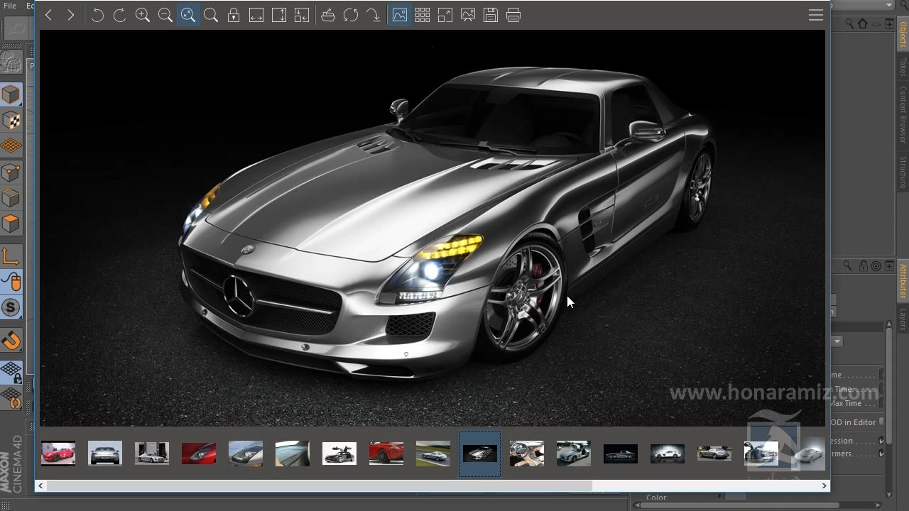Click the Color label at the bottom
The image size is (909, 511).
656,498
